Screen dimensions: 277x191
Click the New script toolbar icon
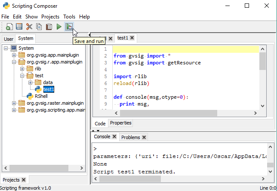(x=9, y=27)
